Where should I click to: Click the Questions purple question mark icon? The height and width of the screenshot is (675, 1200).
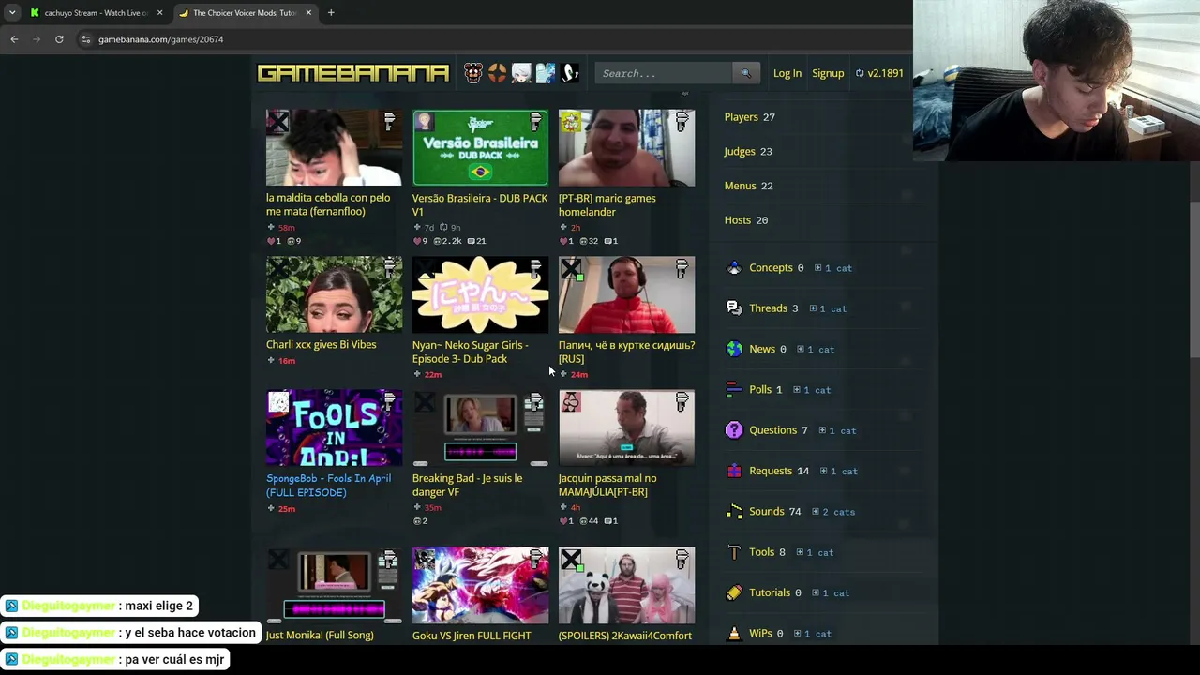734,430
